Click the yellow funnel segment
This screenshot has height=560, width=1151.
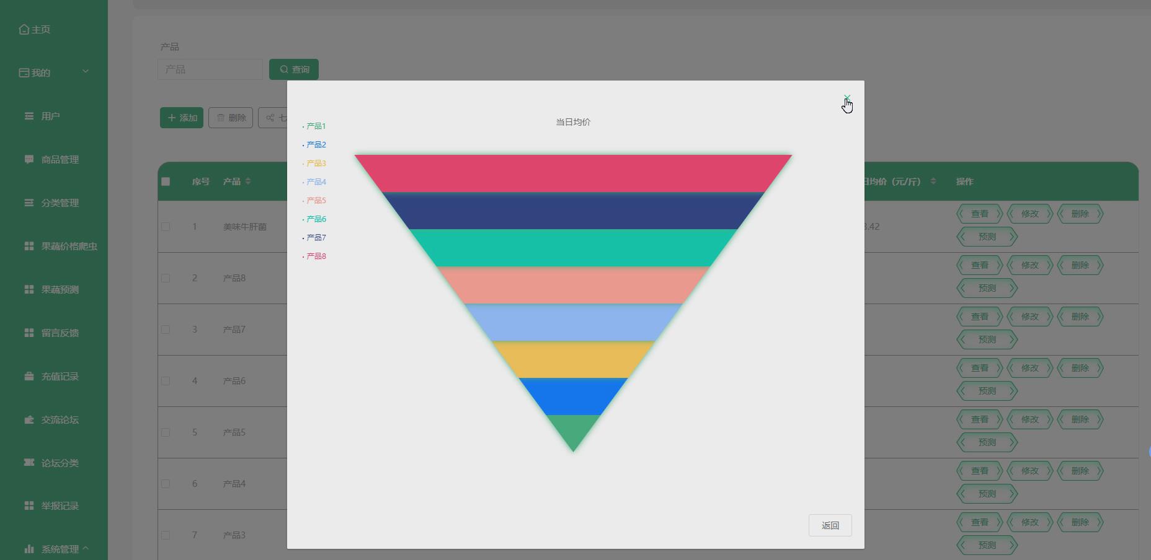573,359
